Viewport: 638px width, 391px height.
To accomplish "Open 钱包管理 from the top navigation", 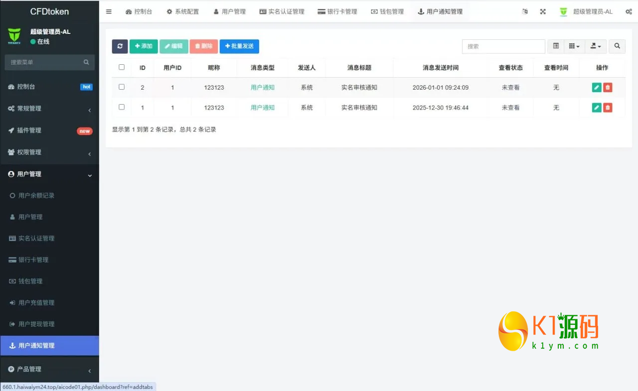I will click(387, 11).
